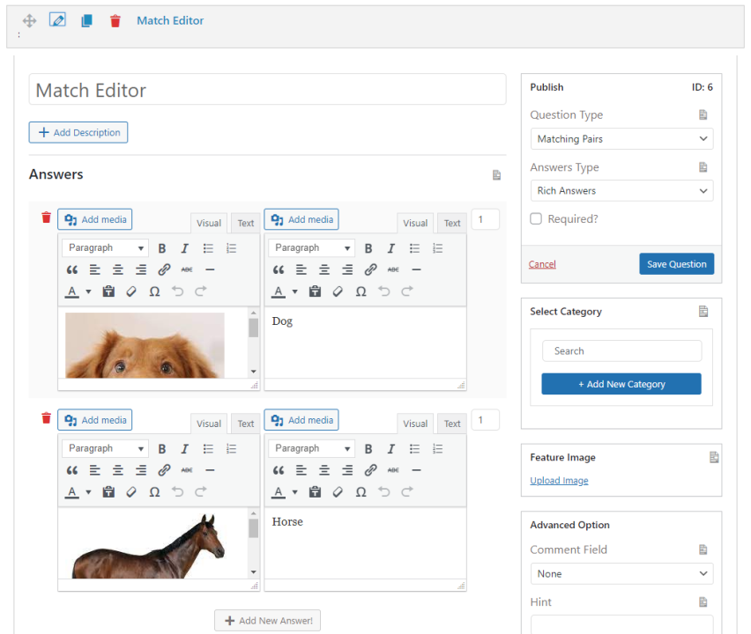Toggle bold formatting in the Dog editor

click(x=368, y=247)
